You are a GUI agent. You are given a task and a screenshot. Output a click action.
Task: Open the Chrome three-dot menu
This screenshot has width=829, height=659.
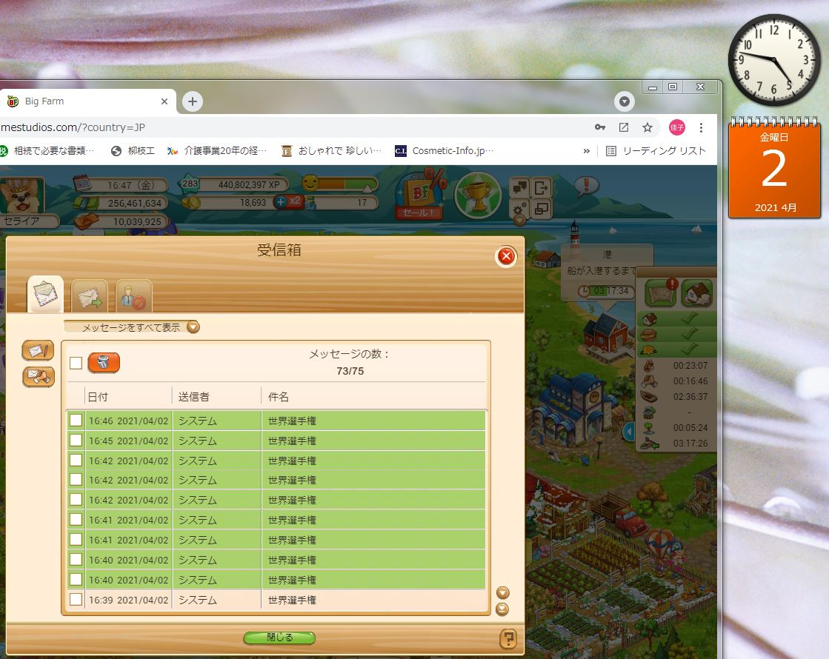[x=701, y=127]
